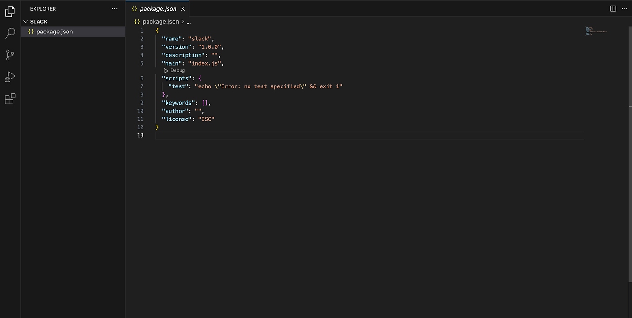Switch to the package.json editor tab
632x318 pixels.
[x=158, y=9]
